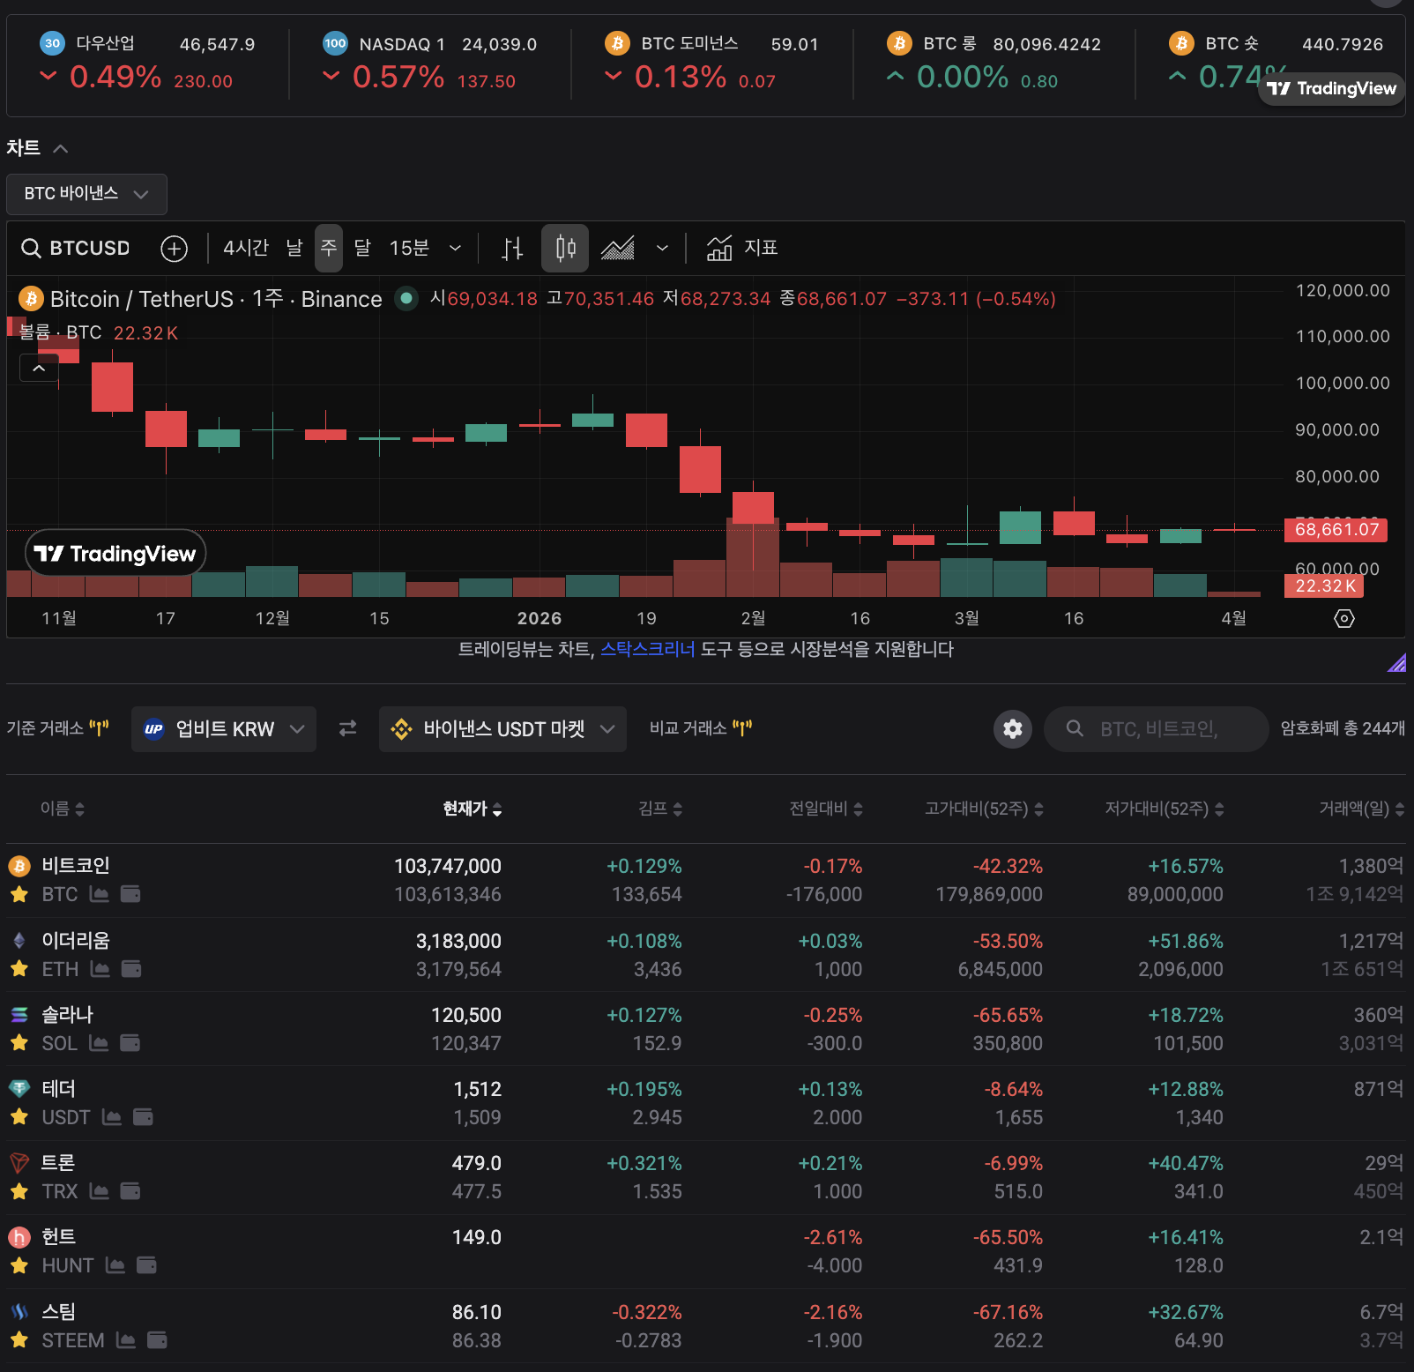Open the wallet icon for STEEM row

pyautogui.click(x=157, y=1341)
